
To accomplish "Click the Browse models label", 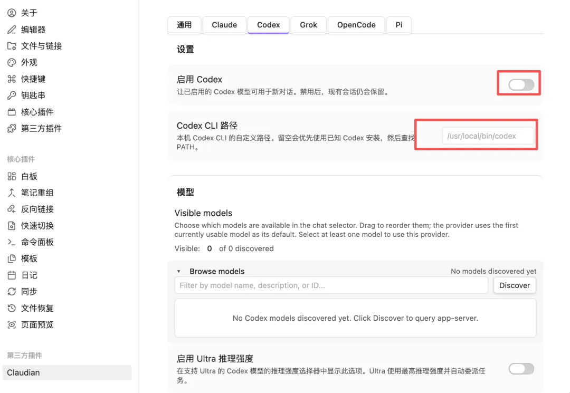I will click(x=217, y=271).
